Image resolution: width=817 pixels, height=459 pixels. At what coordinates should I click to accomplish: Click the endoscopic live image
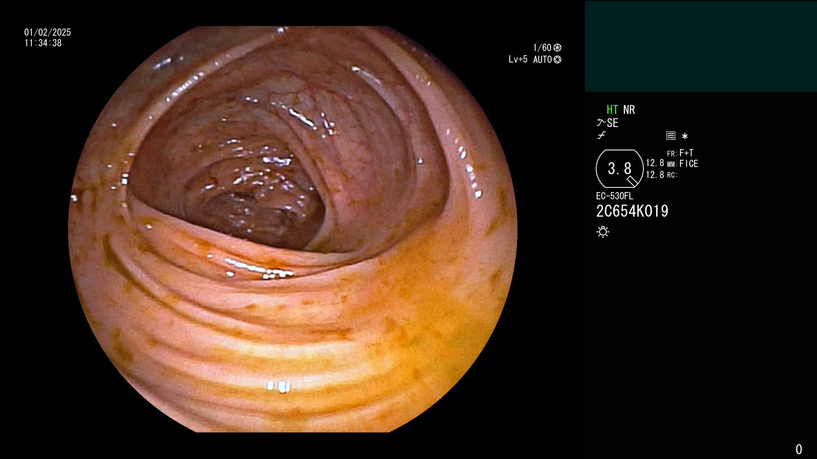point(293,229)
